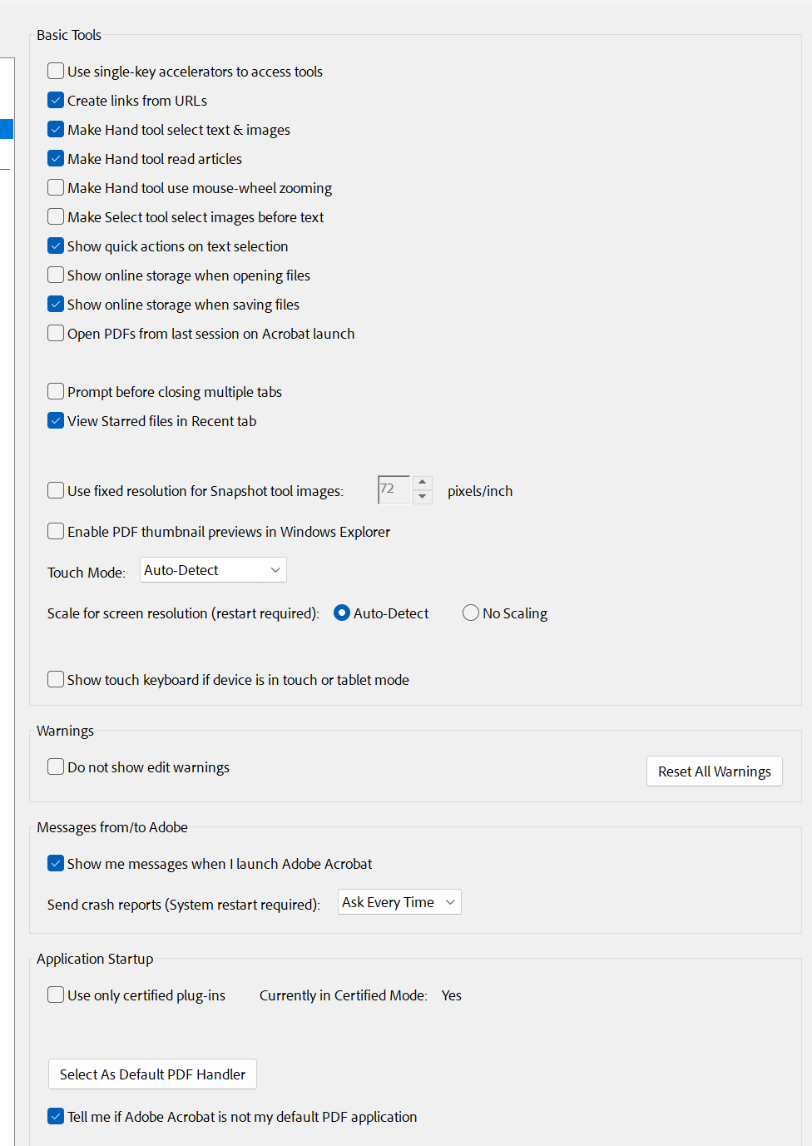Viewport: 812px width, 1146px height.
Task: Enable Hand tool mouse-wheel zooming checkbox
Action: point(56,187)
